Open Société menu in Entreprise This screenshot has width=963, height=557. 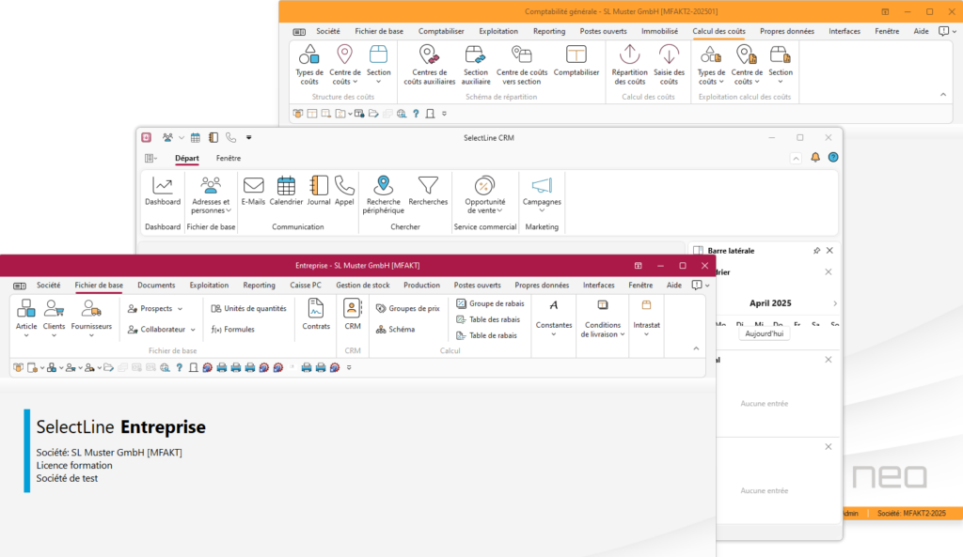pyautogui.click(x=48, y=286)
